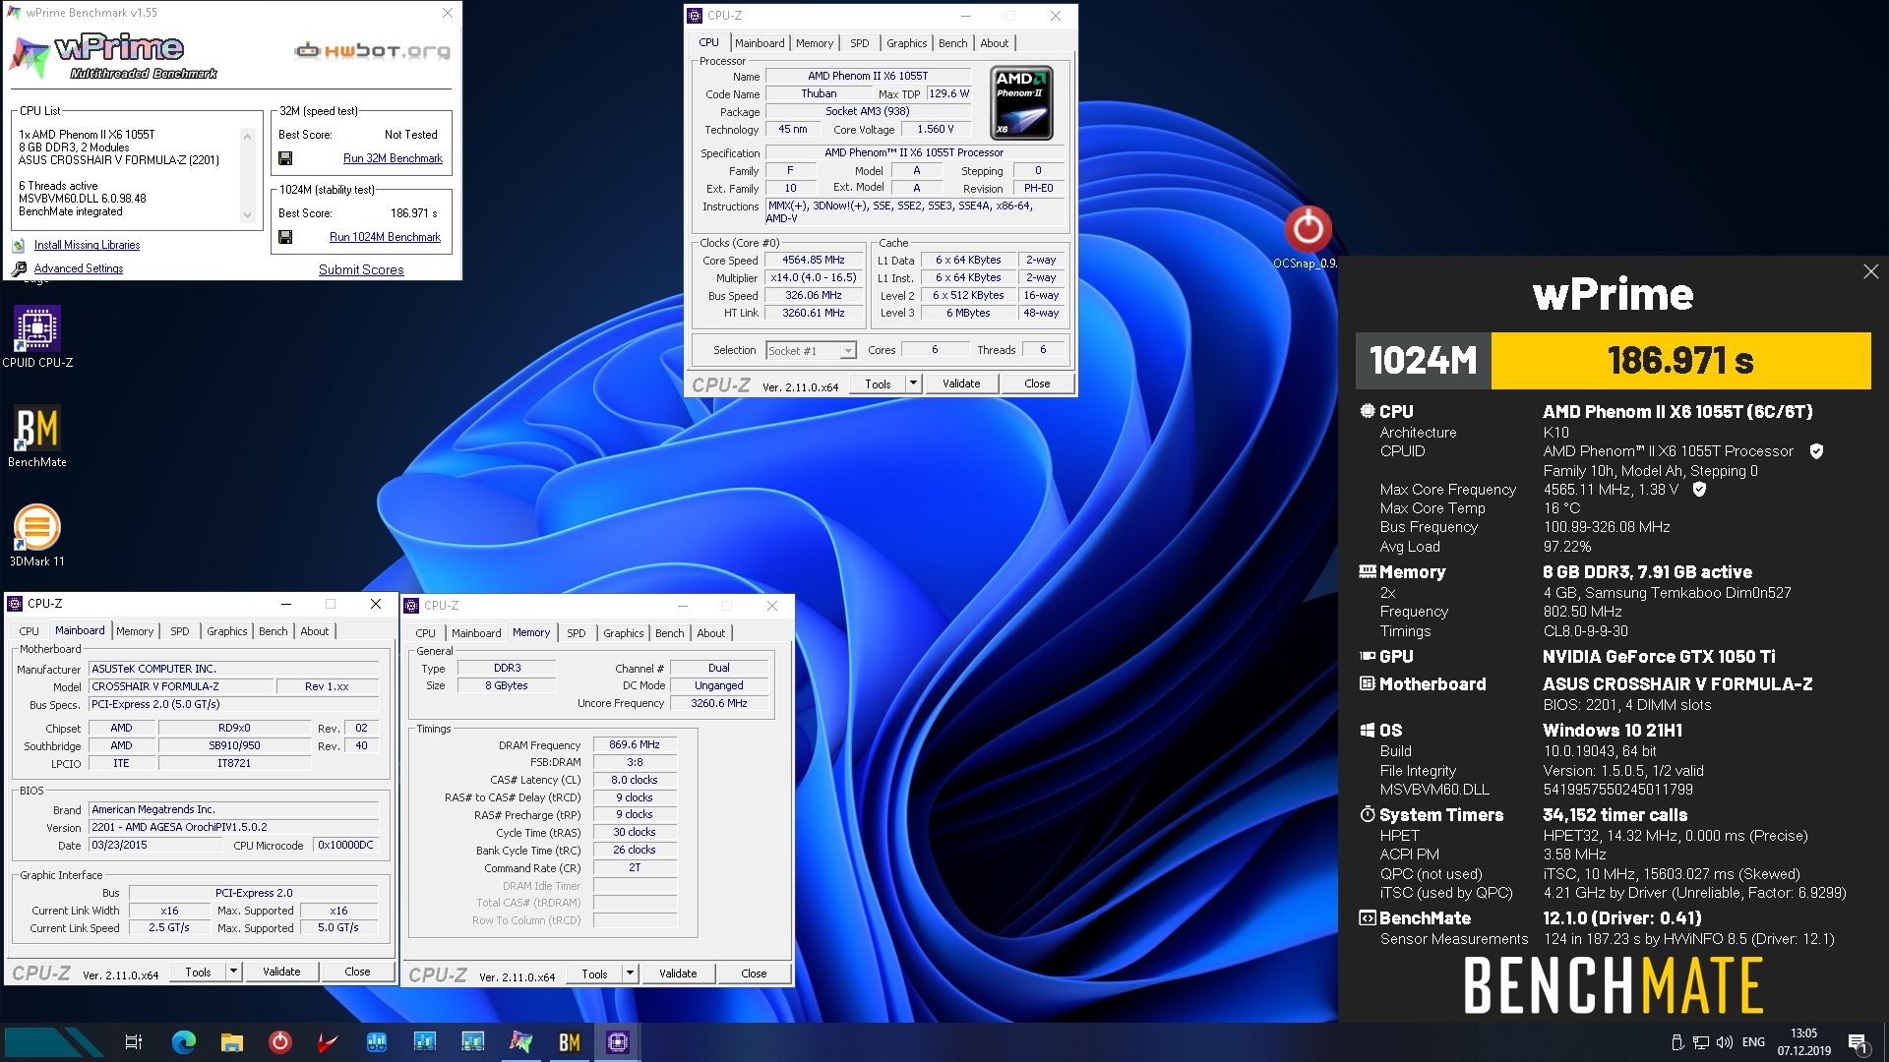Viewport: 1889px width, 1062px height.
Task: Run the 1024M Benchmark
Action: point(385,237)
